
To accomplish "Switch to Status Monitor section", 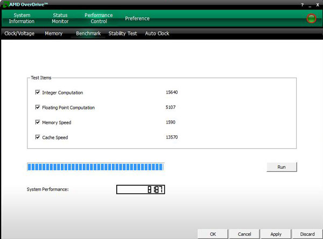I will point(60,18).
